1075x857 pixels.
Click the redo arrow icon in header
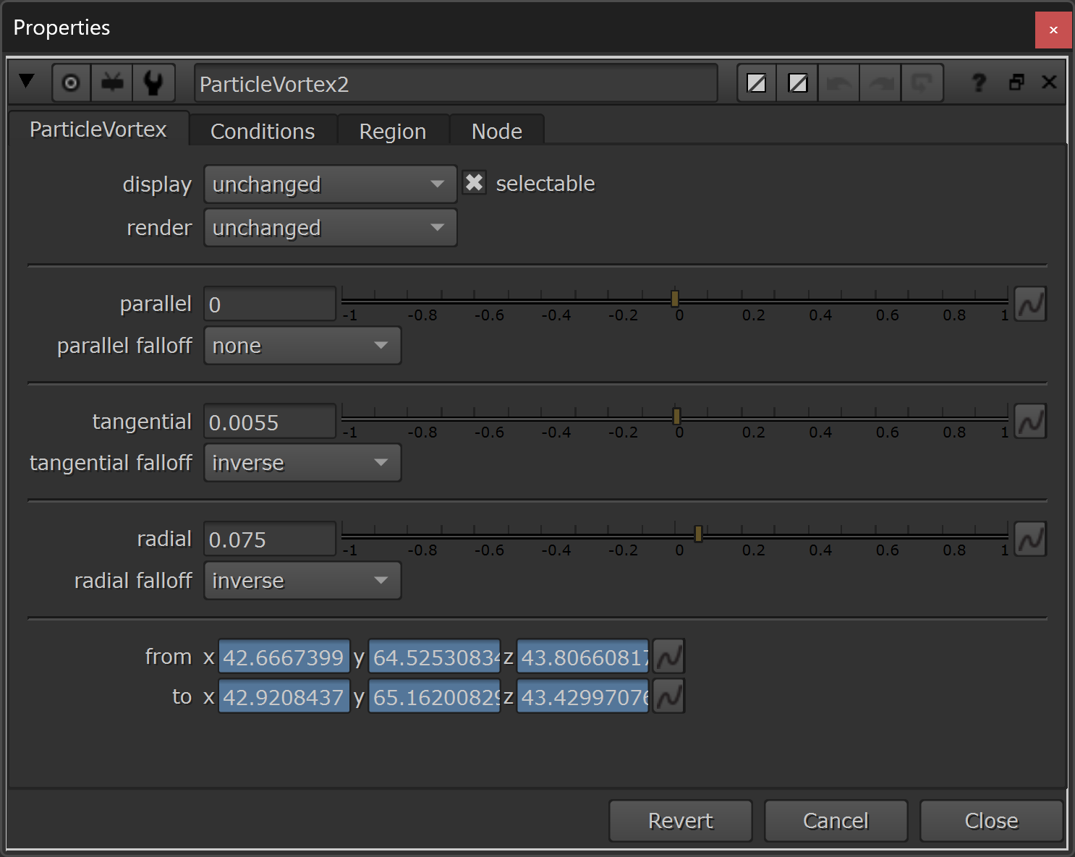coord(880,83)
